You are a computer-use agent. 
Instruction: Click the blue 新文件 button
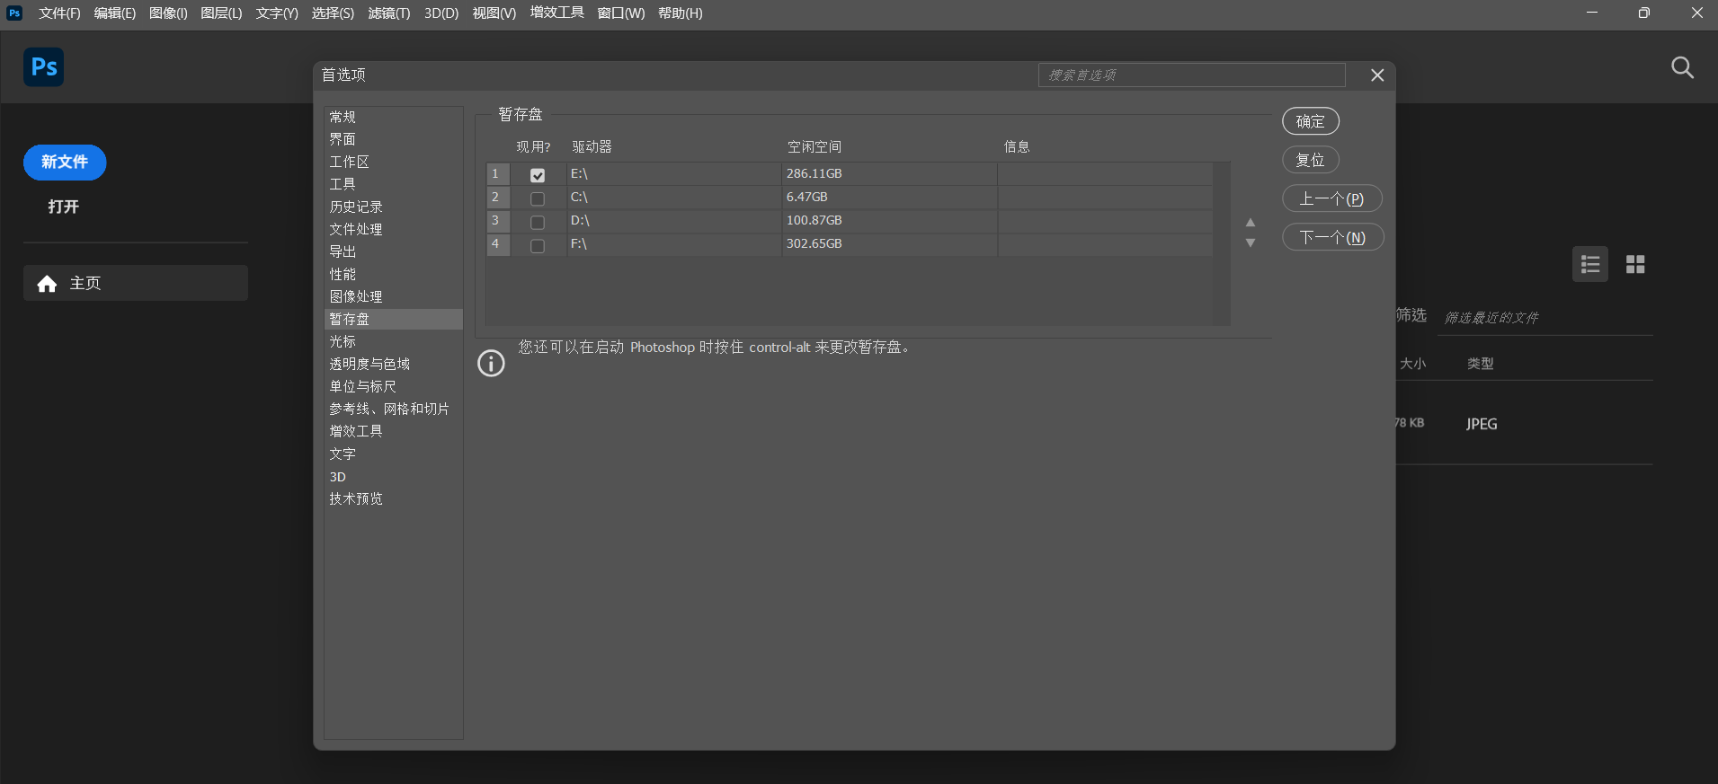[x=65, y=163]
